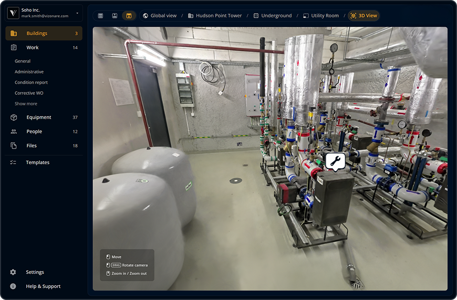The width and height of the screenshot is (457, 300).
Task: Click the building icon beside Hudson Point Tower
Action: (191, 16)
